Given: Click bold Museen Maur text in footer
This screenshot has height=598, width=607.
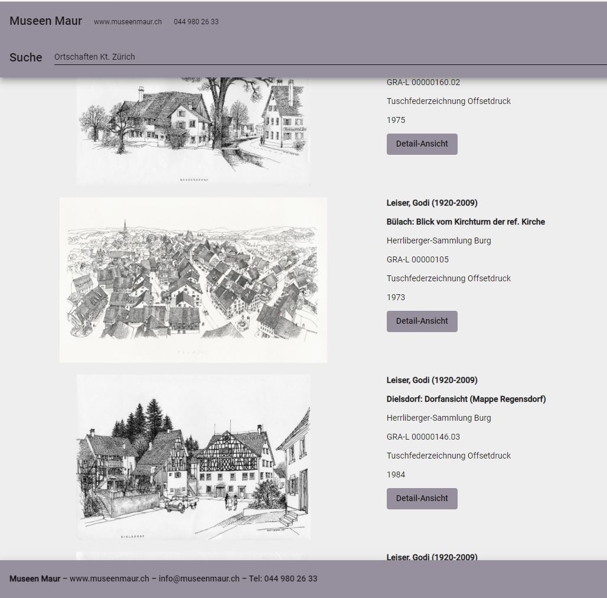Looking at the screenshot, I should (x=35, y=578).
